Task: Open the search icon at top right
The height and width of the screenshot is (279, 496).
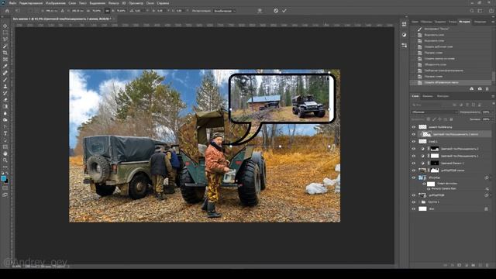Action: pos(472,11)
